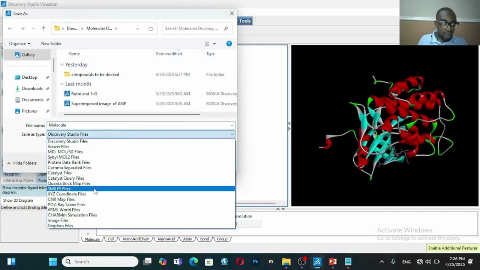
Task: Select Viewer Files type
Action: click(x=141, y=147)
